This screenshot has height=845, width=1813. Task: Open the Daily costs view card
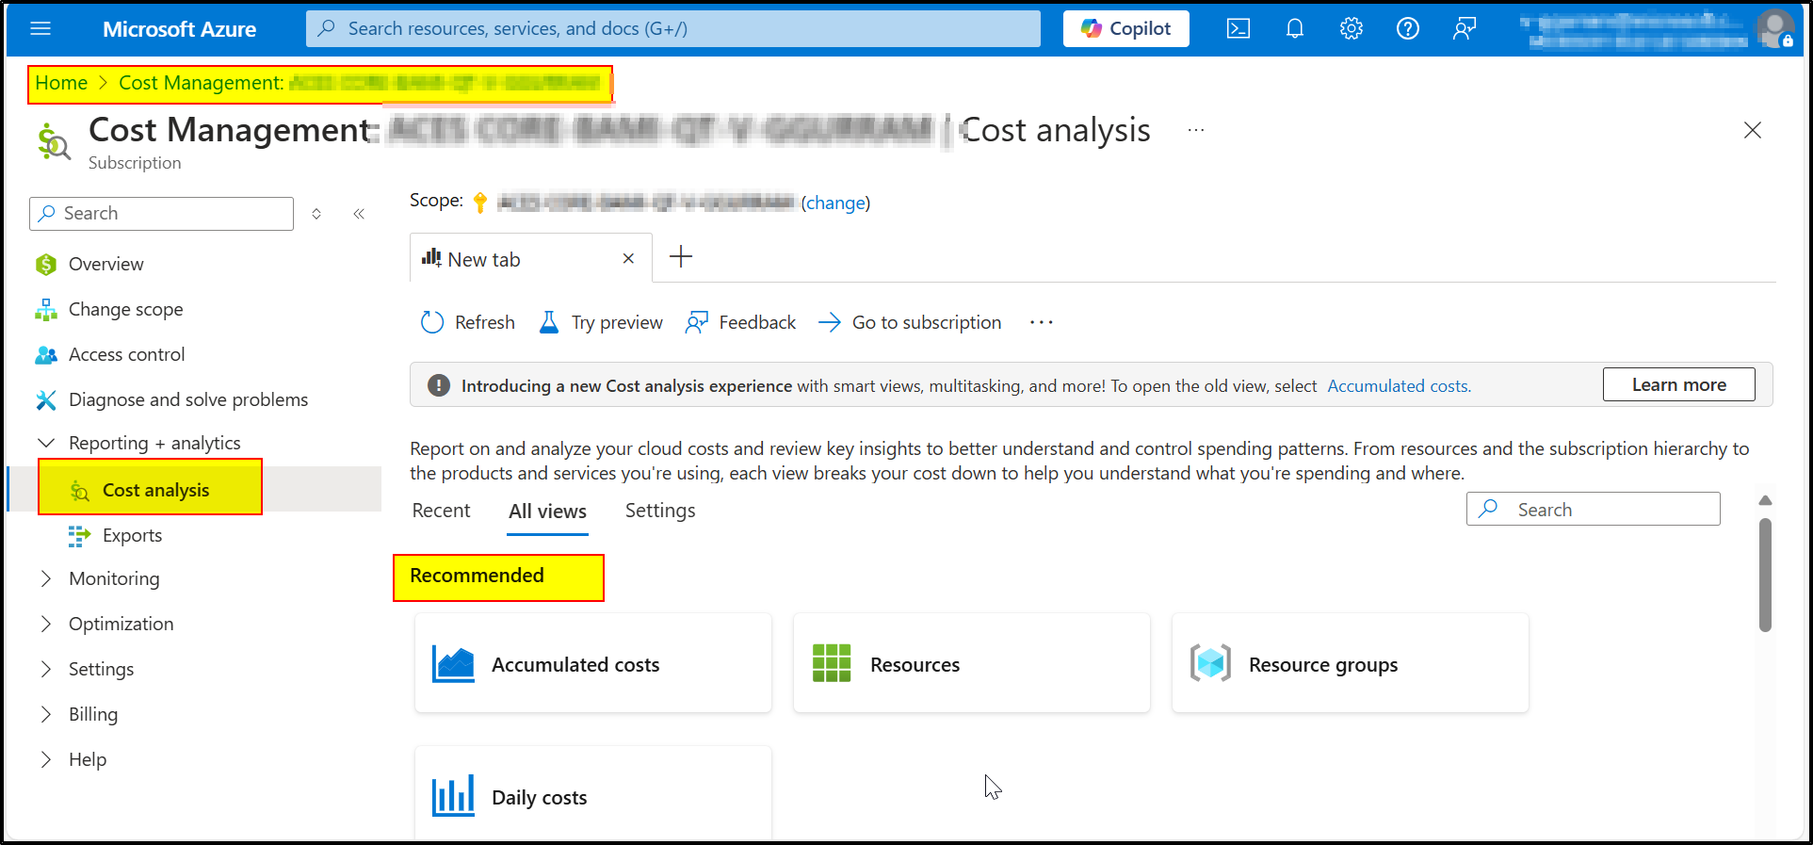593,792
